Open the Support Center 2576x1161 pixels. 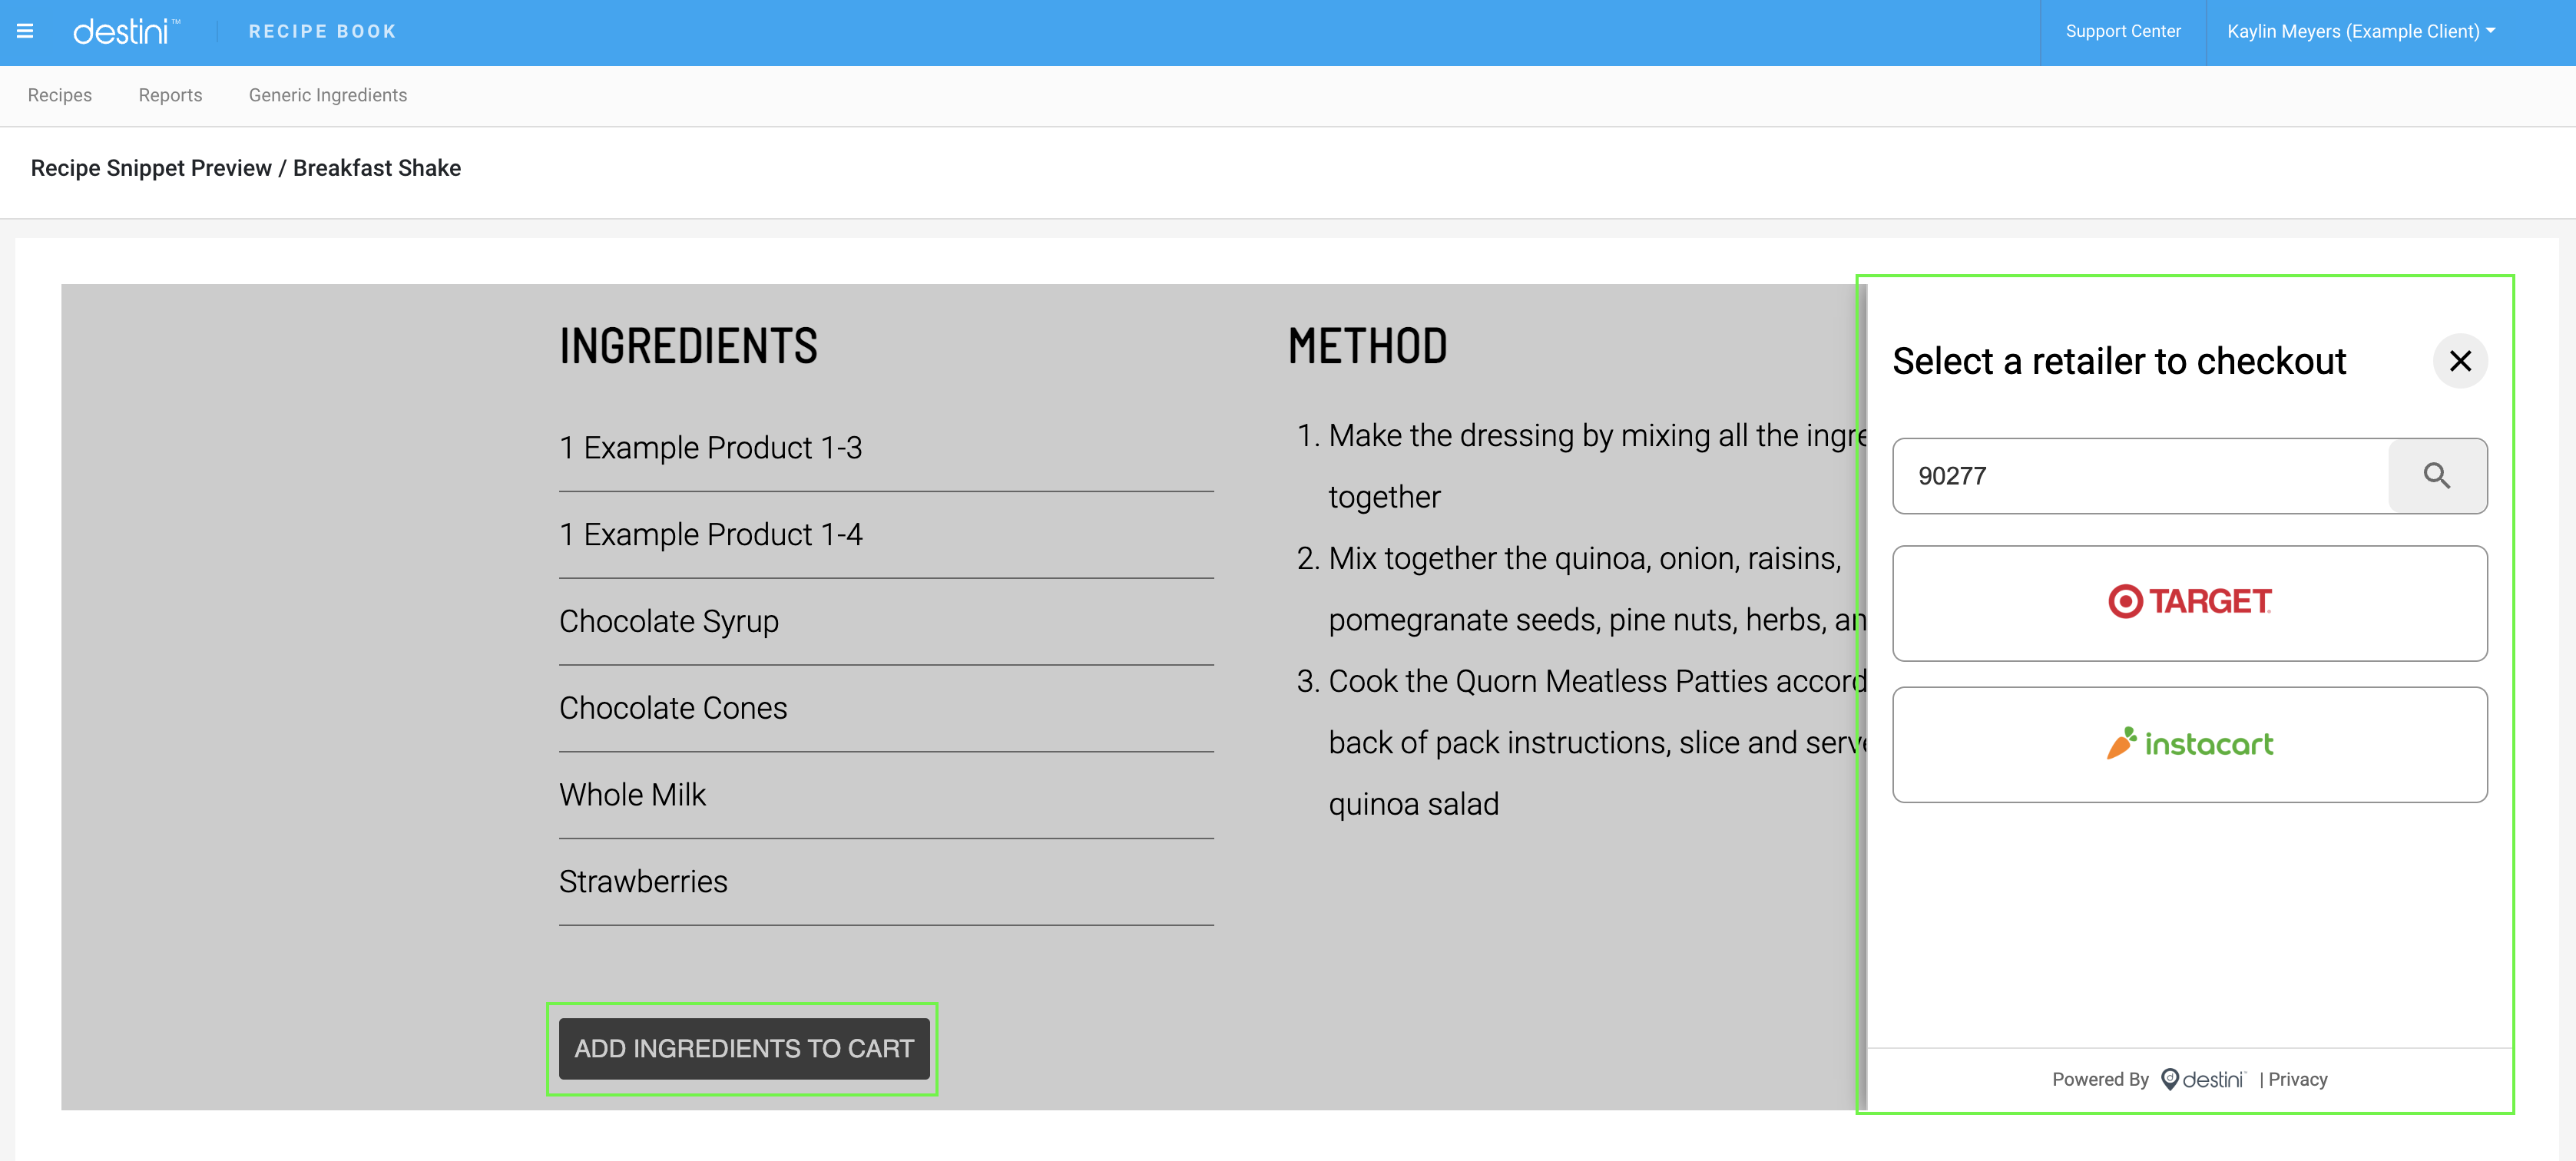tap(2123, 31)
